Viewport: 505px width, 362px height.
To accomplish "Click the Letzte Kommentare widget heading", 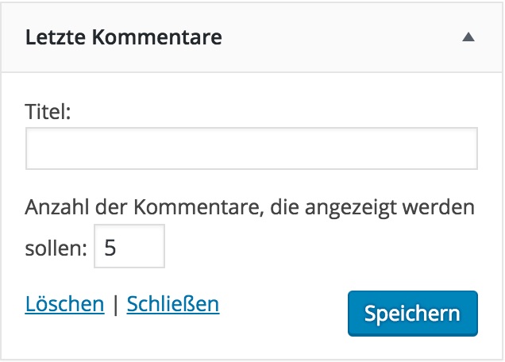I will coord(123,37).
